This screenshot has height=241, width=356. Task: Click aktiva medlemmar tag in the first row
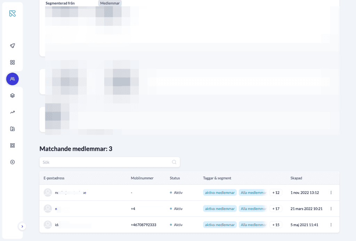220,193
